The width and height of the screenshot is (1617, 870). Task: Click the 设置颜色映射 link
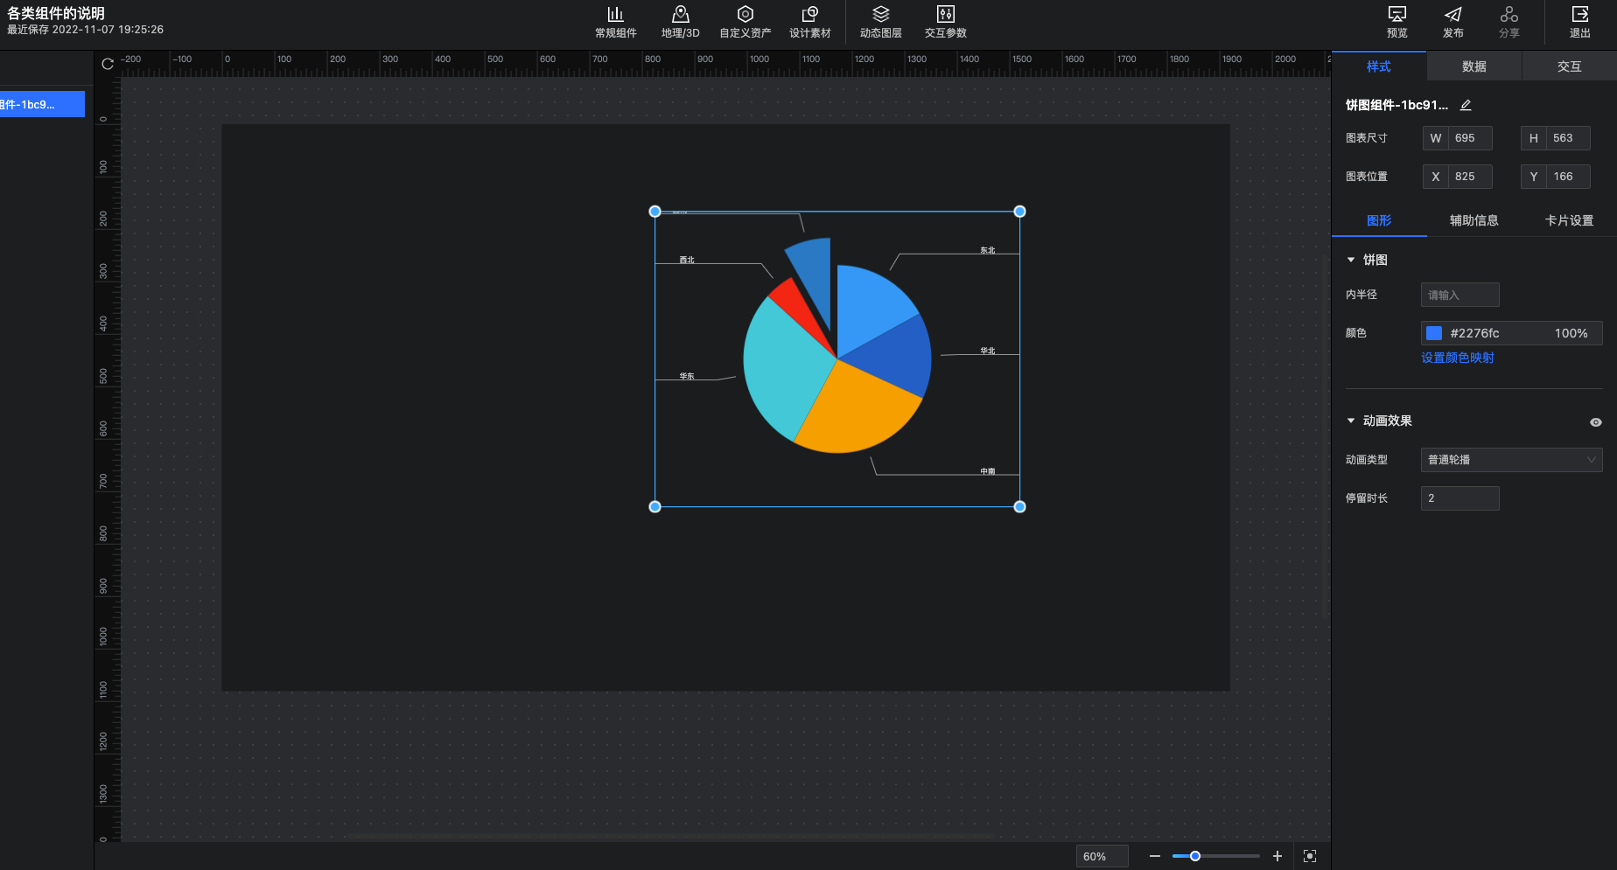click(x=1457, y=358)
